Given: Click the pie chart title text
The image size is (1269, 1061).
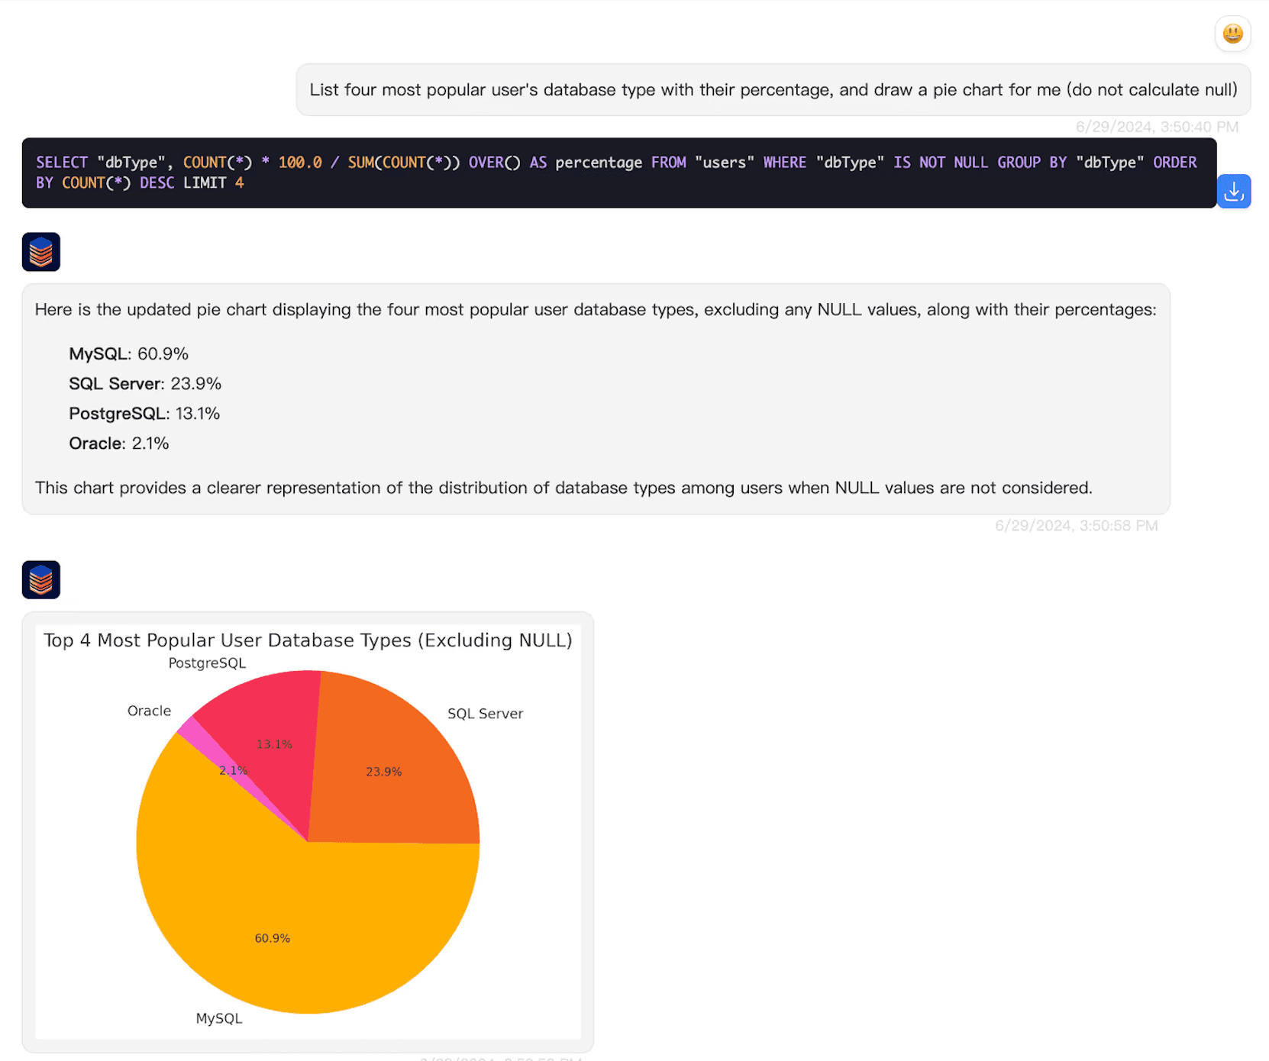Looking at the screenshot, I should click(308, 640).
